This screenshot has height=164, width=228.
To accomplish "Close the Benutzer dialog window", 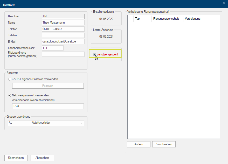I will 224,3.
